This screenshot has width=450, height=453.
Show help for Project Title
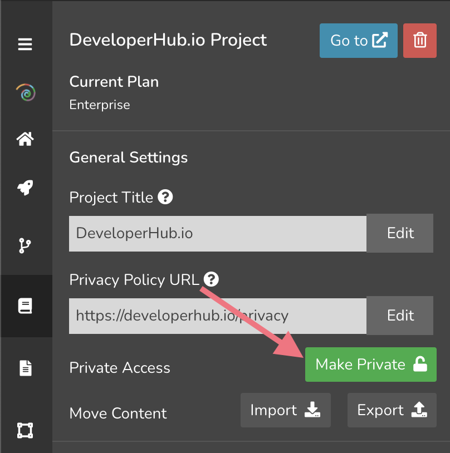click(165, 197)
